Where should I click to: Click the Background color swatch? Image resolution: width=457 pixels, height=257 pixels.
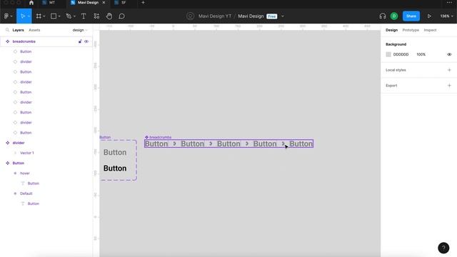[x=388, y=54]
